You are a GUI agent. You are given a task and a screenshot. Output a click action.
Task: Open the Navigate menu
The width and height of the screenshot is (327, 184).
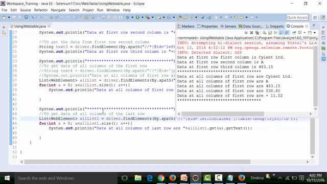click(x=58, y=10)
